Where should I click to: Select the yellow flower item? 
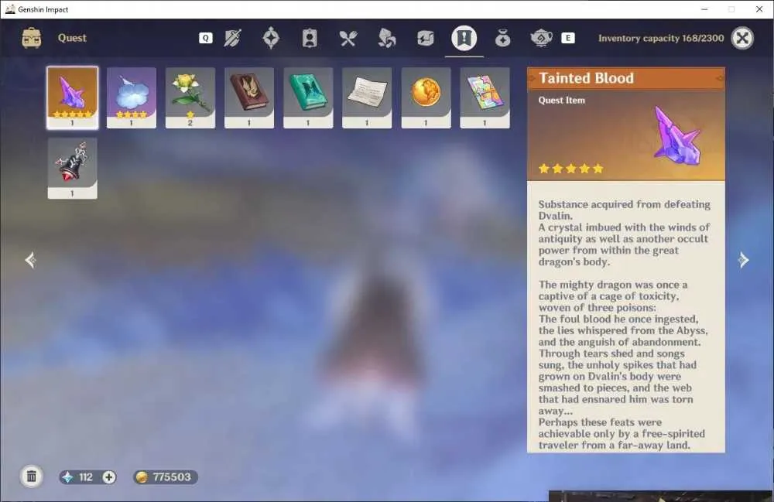coord(190,97)
